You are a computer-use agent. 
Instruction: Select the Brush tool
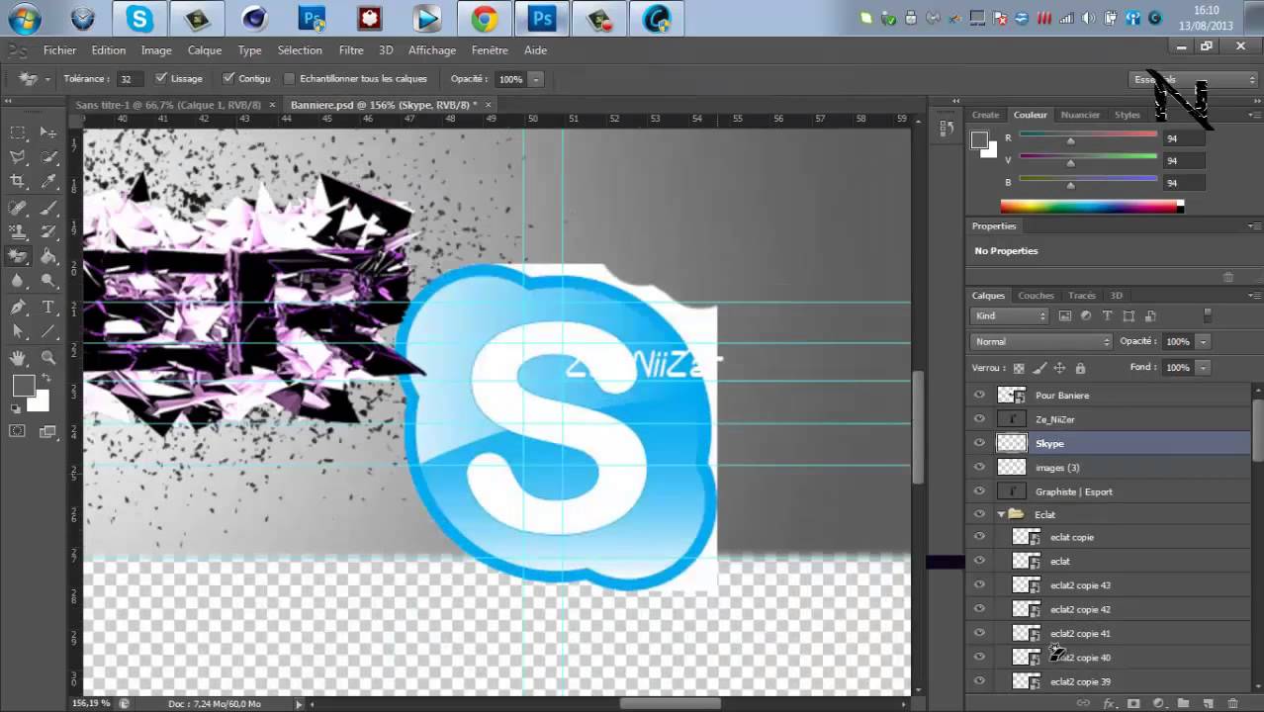(47, 208)
